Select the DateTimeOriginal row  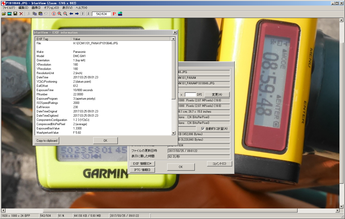pos(103,111)
